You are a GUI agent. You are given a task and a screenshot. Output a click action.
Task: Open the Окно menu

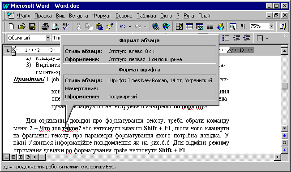point(166,16)
